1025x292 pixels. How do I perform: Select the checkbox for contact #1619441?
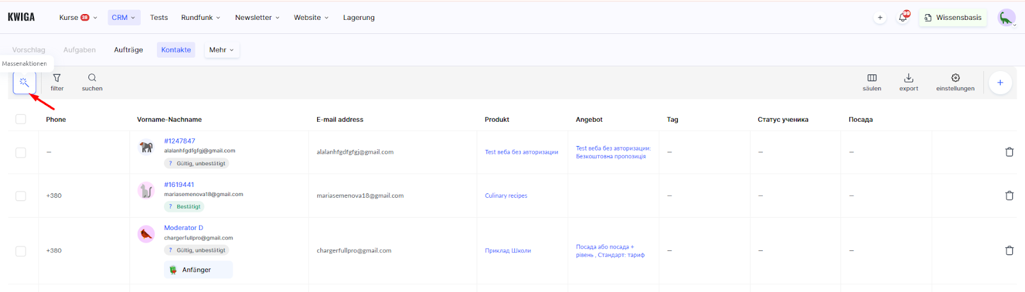[x=21, y=196]
